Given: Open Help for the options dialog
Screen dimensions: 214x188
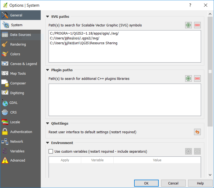Looking at the screenshot, I should click(200, 183).
